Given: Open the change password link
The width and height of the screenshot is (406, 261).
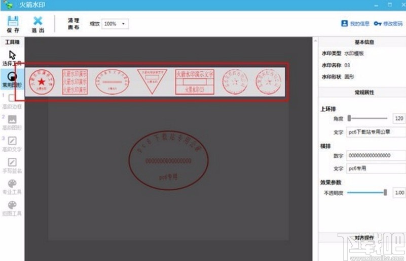Looking at the screenshot, I should click(388, 24).
